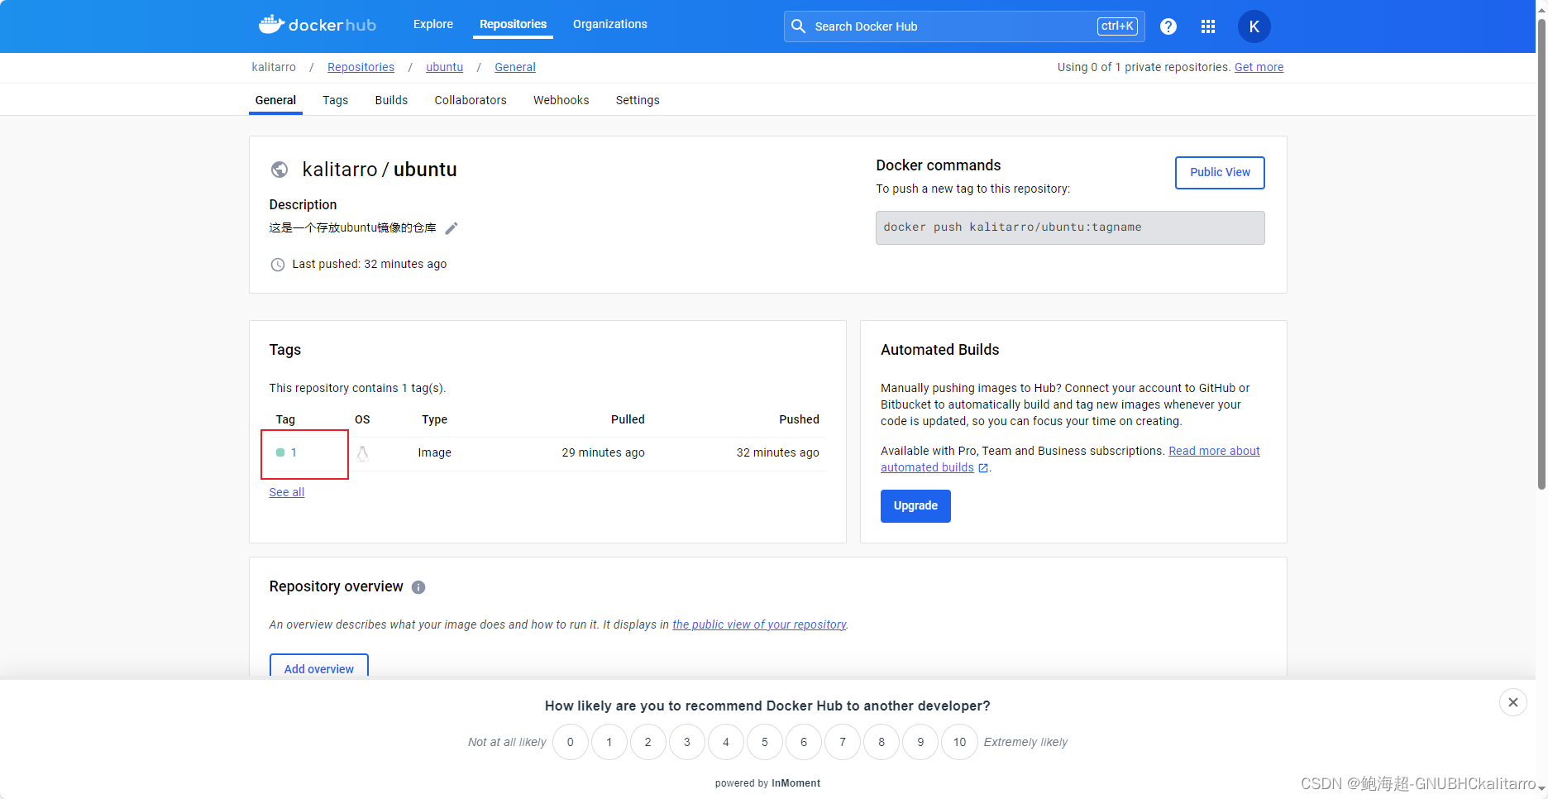Open the See all tags link

287,492
